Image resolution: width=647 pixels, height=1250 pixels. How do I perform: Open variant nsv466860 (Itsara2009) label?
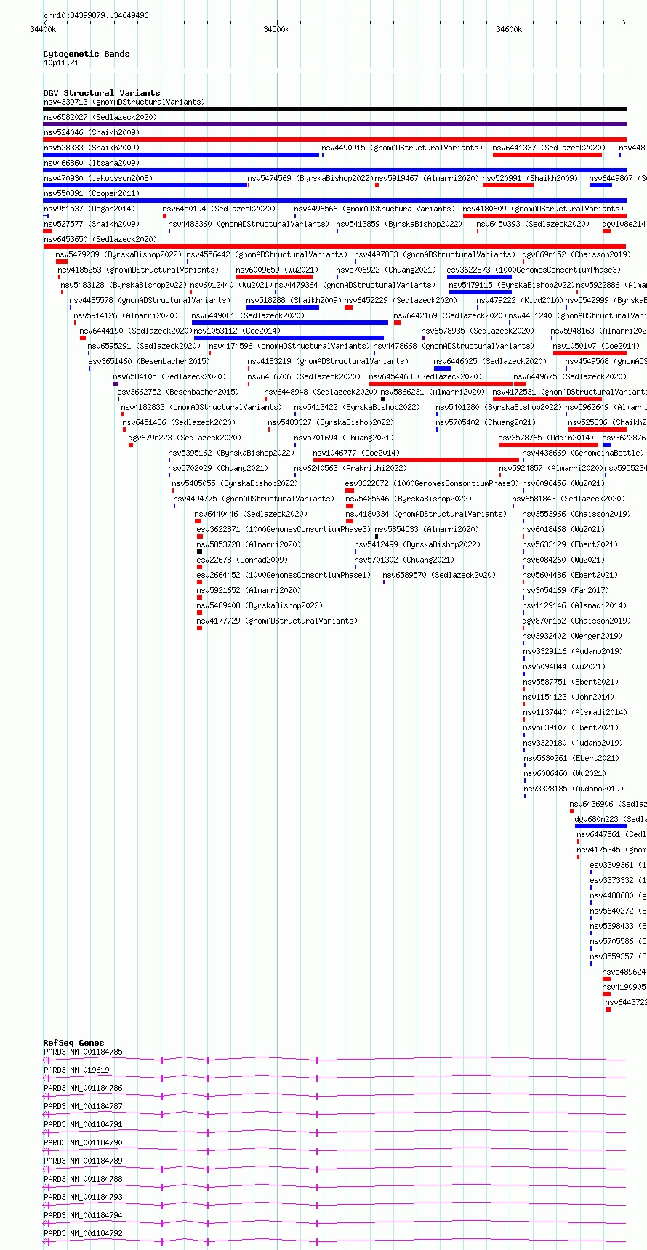[92, 163]
